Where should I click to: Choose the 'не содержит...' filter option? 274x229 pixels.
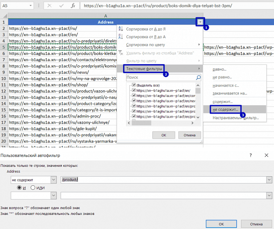(x=225, y=109)
